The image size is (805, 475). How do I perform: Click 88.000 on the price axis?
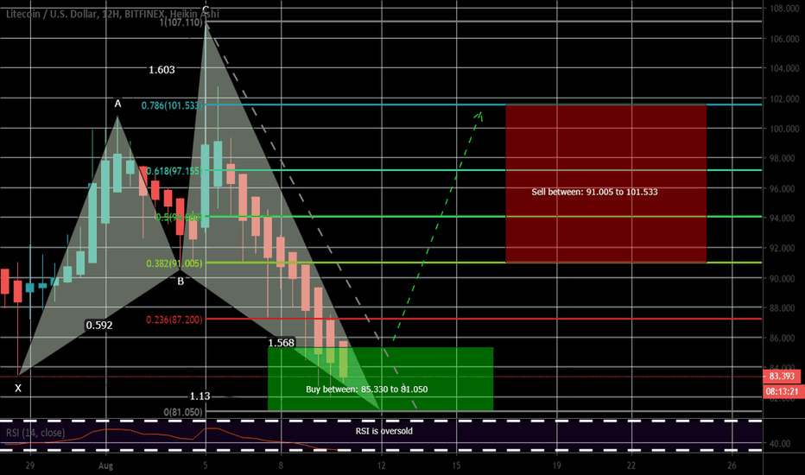(783, 308)
